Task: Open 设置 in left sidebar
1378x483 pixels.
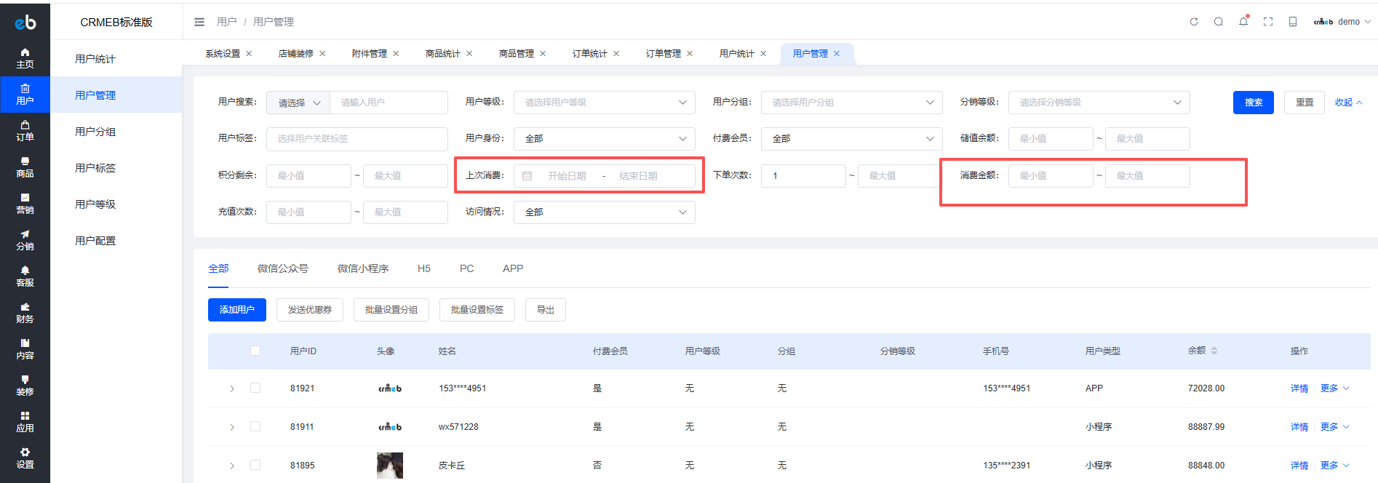Action: pos(25,458)
